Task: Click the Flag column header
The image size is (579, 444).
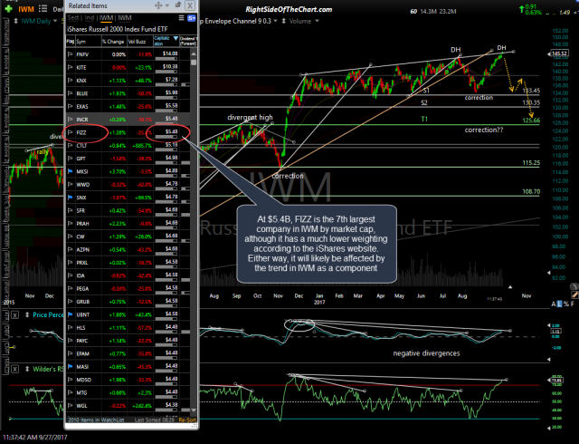Action: point(71,42)
